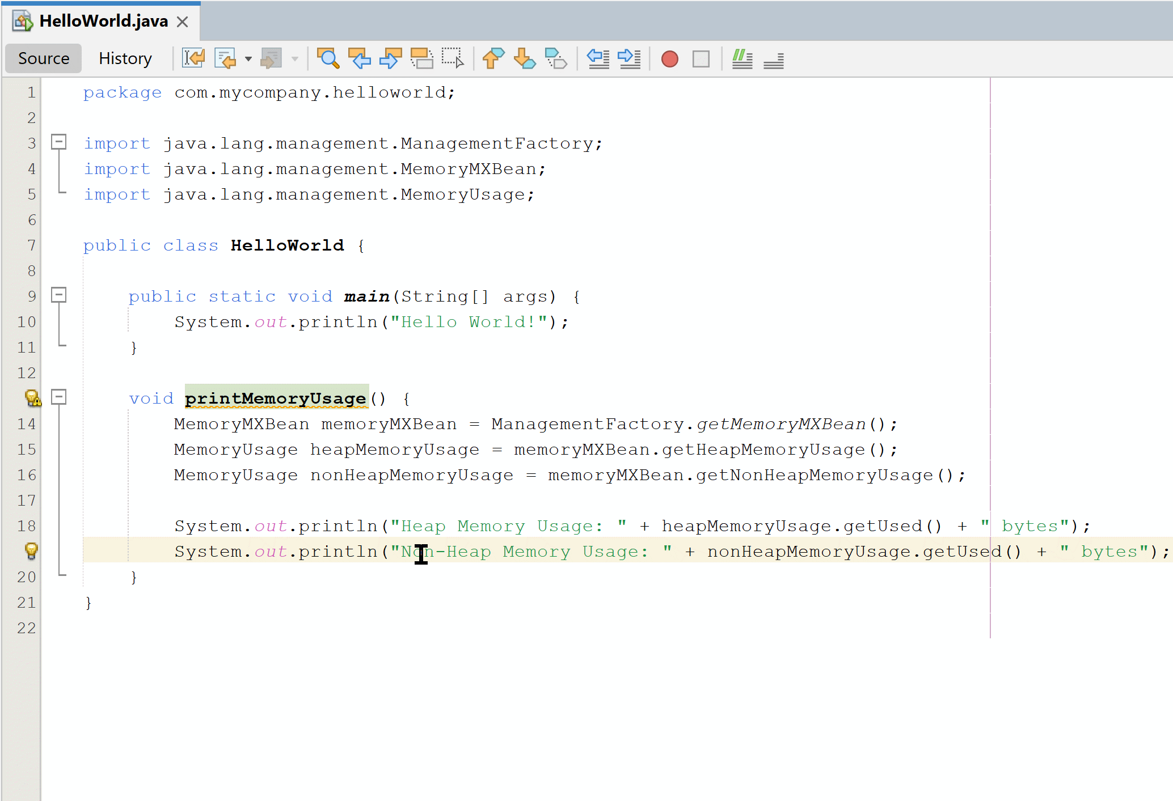Collapse the main method fold
The width and height of the screenshot is (1173, 801).
tap(59, 295)
